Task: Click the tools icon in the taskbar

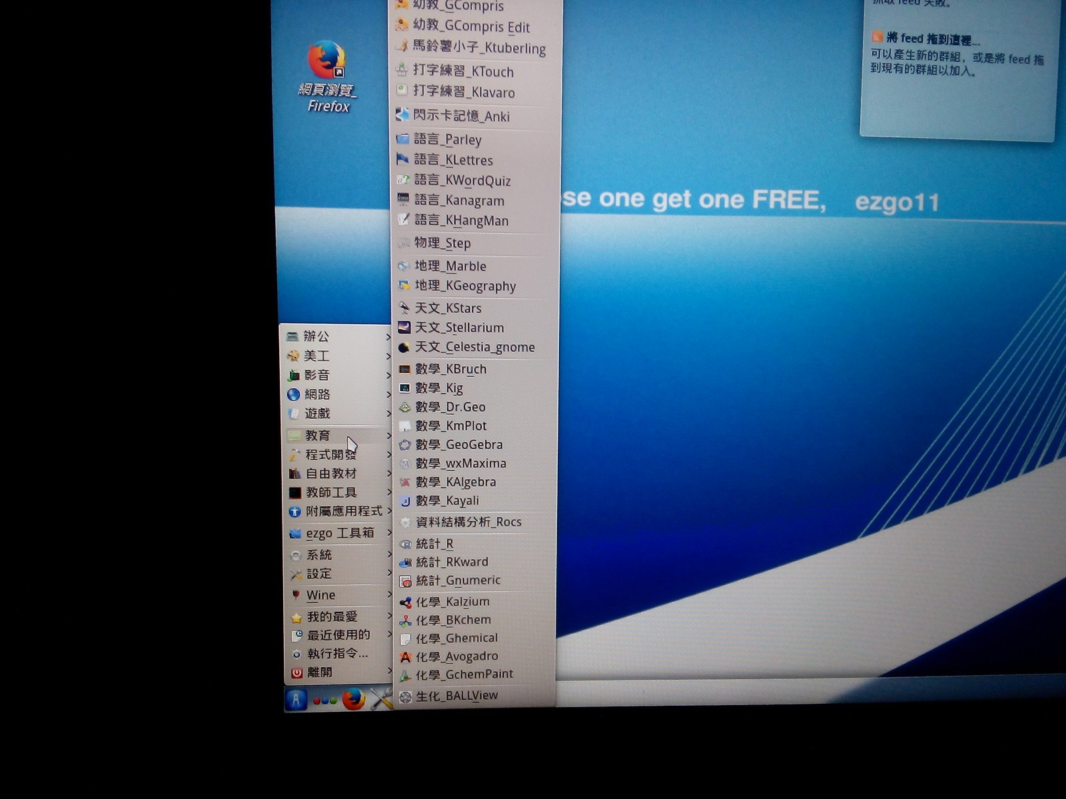Action: 382,698
